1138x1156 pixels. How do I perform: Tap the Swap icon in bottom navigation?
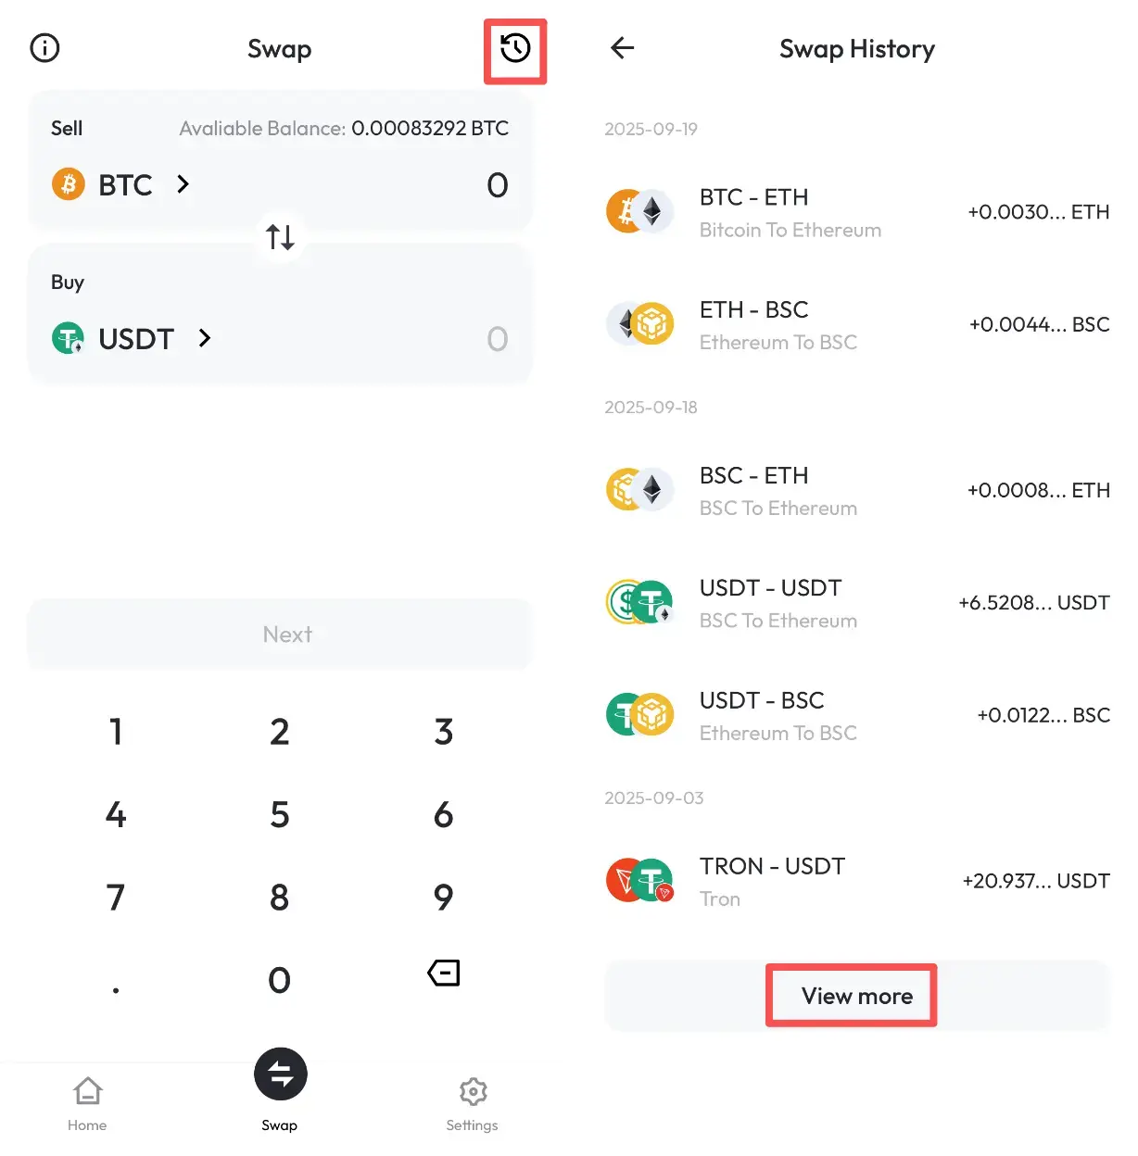pyautogui.click(x=280, y=1074)
